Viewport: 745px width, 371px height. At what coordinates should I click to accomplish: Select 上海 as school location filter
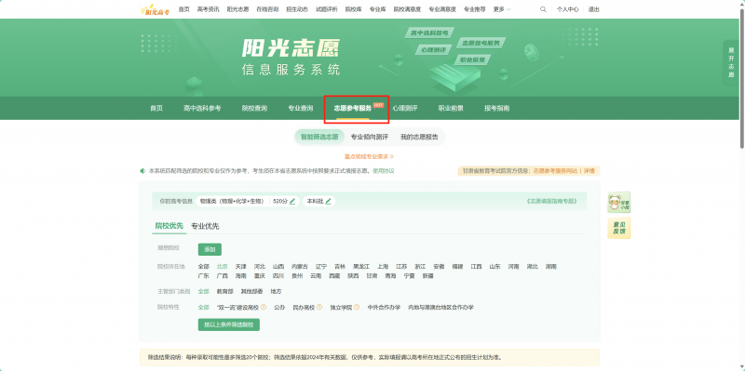pos(383,267)
